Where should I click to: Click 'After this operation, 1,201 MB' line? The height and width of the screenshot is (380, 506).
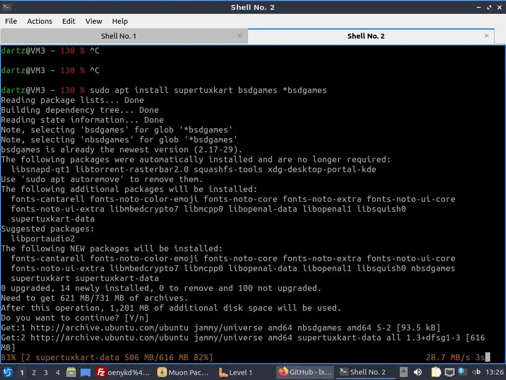point(171,308)
